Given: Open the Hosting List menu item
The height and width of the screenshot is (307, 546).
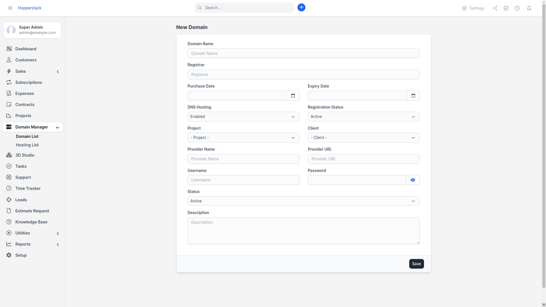Looking at the screenshot, I should (27, 145).
